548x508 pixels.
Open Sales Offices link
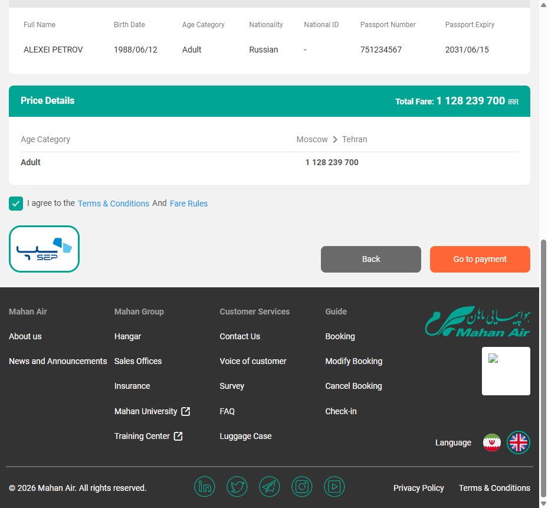click(138, 361)
